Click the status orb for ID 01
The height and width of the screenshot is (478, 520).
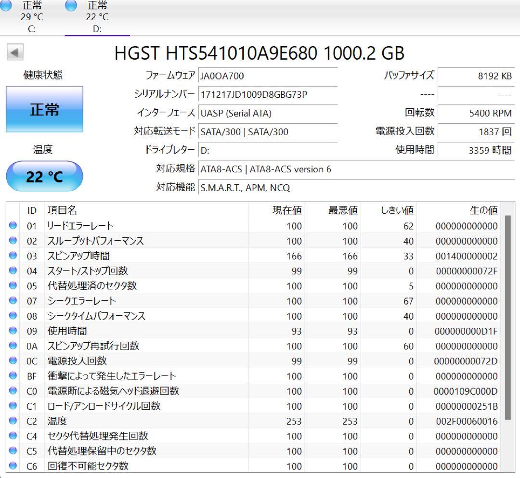(13, 225)
